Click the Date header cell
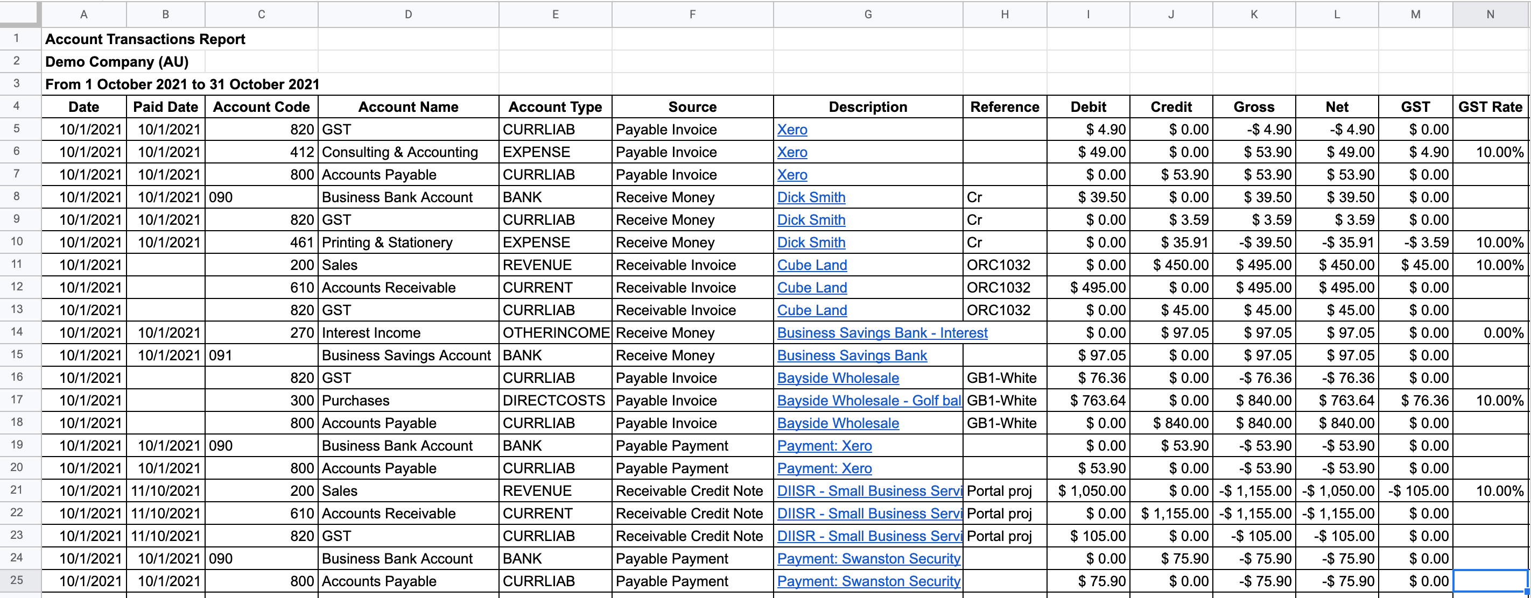 click(84, 107)
